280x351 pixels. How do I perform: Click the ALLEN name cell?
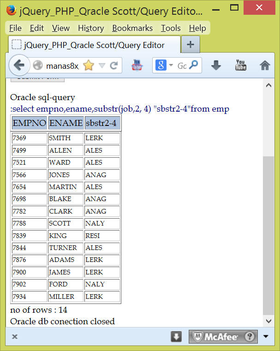(x=66, y=150)
